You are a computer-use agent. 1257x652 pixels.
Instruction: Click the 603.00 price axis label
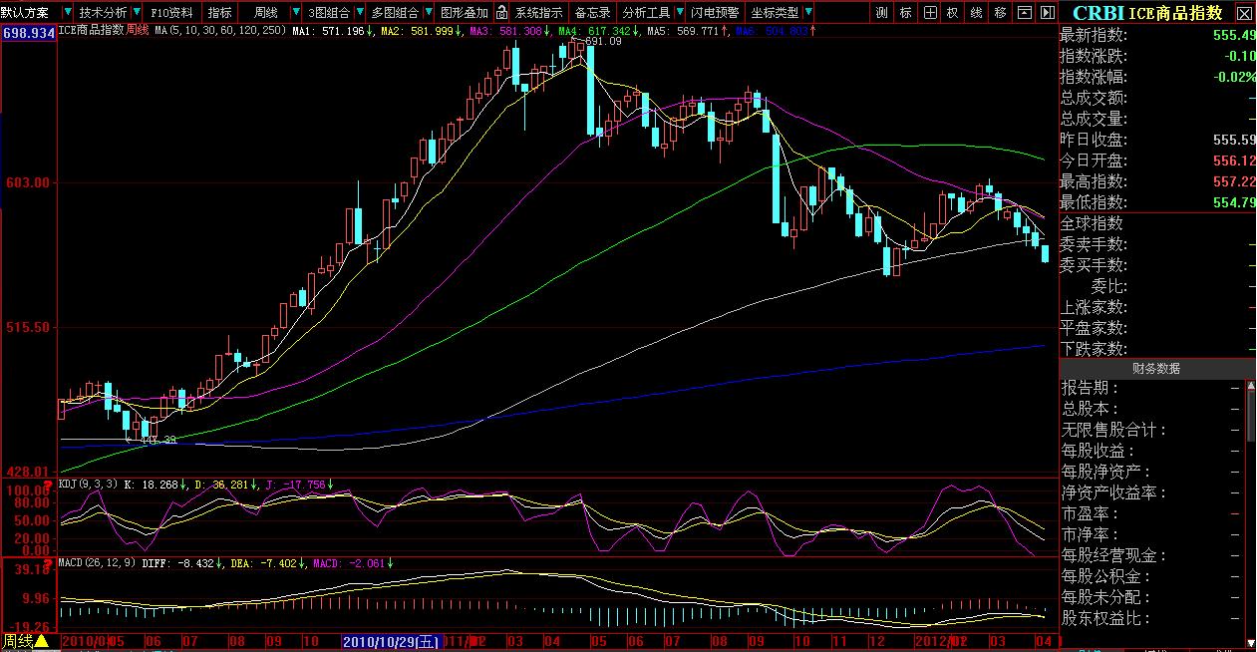[x=29, y=182]
